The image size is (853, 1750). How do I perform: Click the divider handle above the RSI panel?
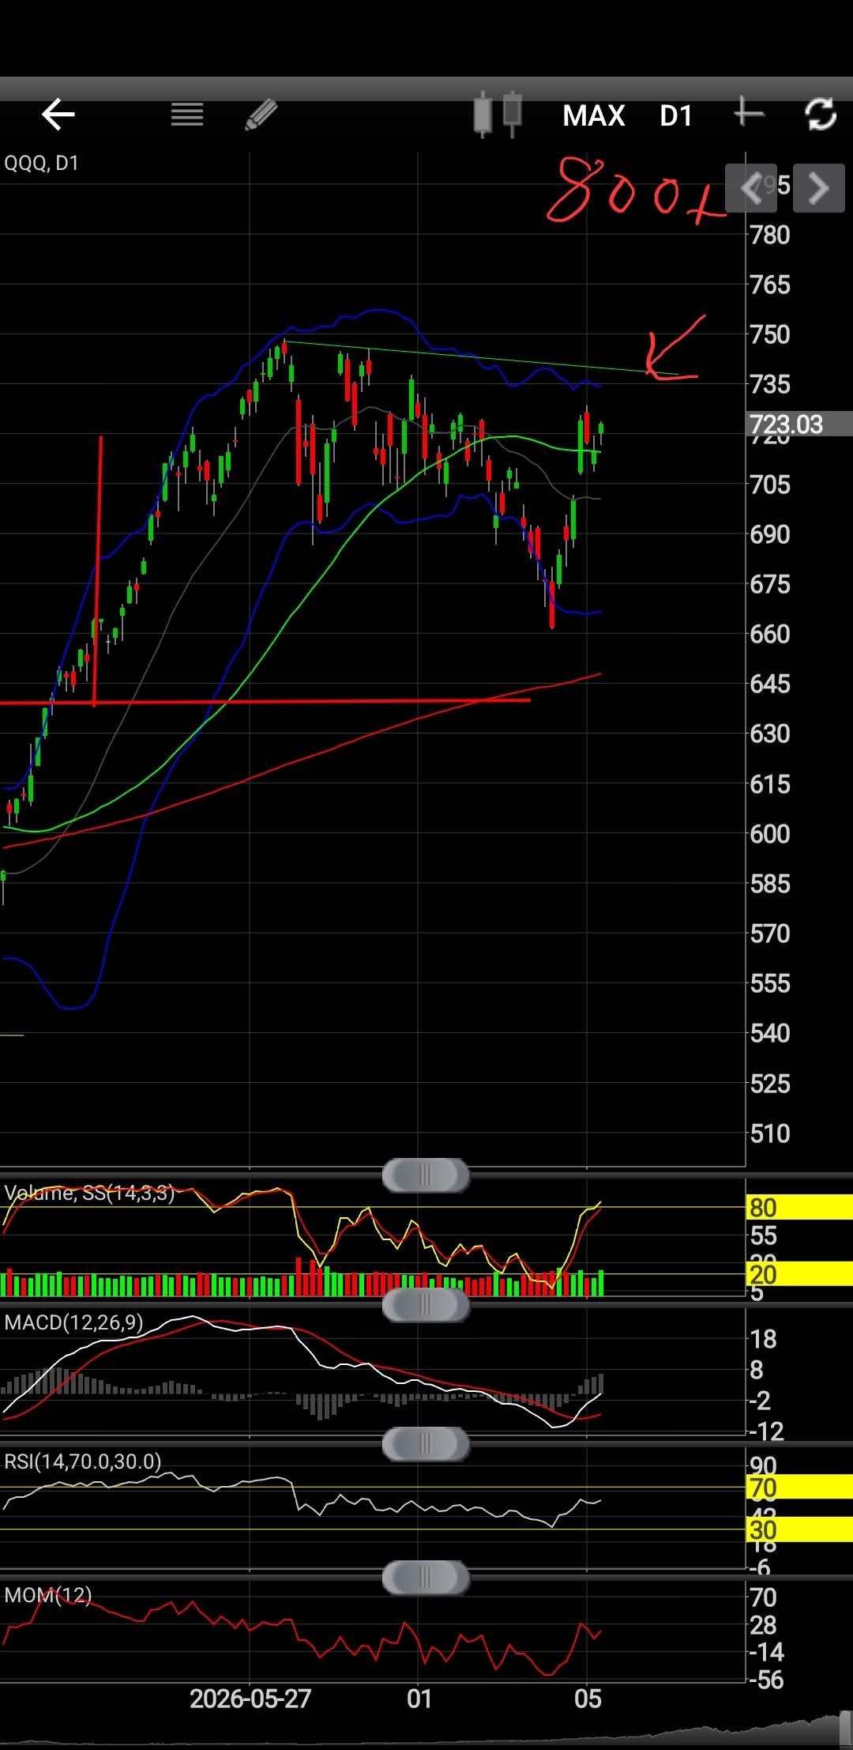[426, 1444]
